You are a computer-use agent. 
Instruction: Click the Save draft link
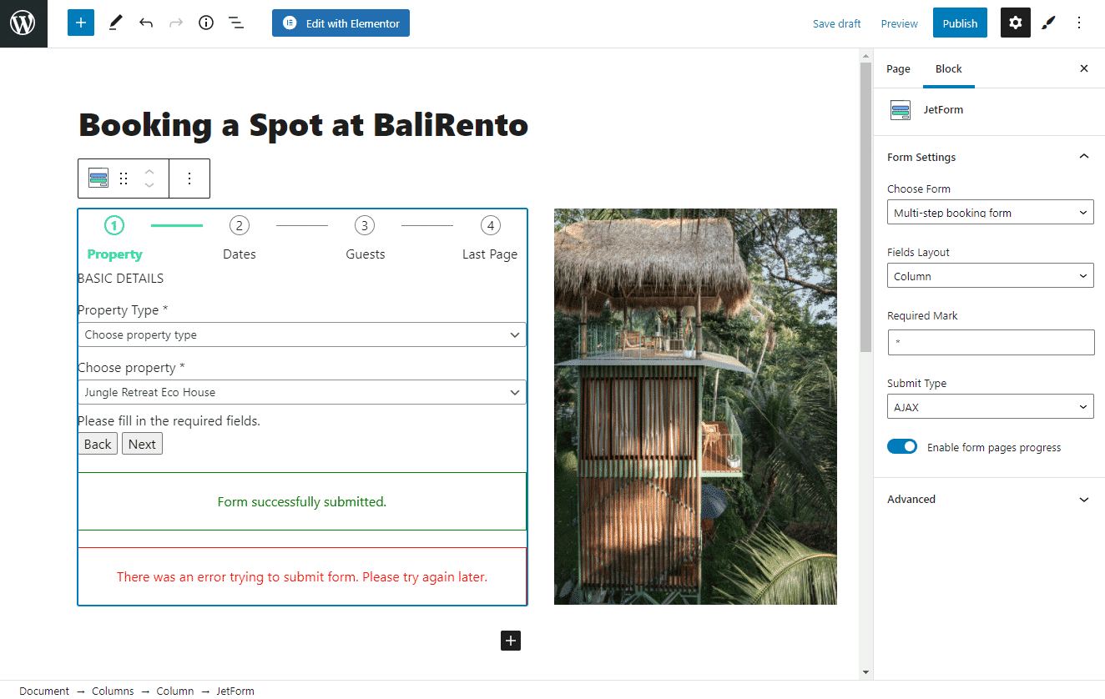coord(836,23)
